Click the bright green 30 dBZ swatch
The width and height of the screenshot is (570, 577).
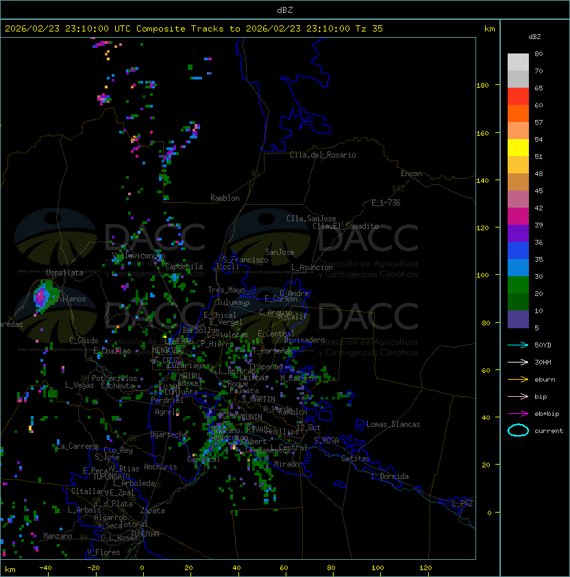click(x=518, y=284)
